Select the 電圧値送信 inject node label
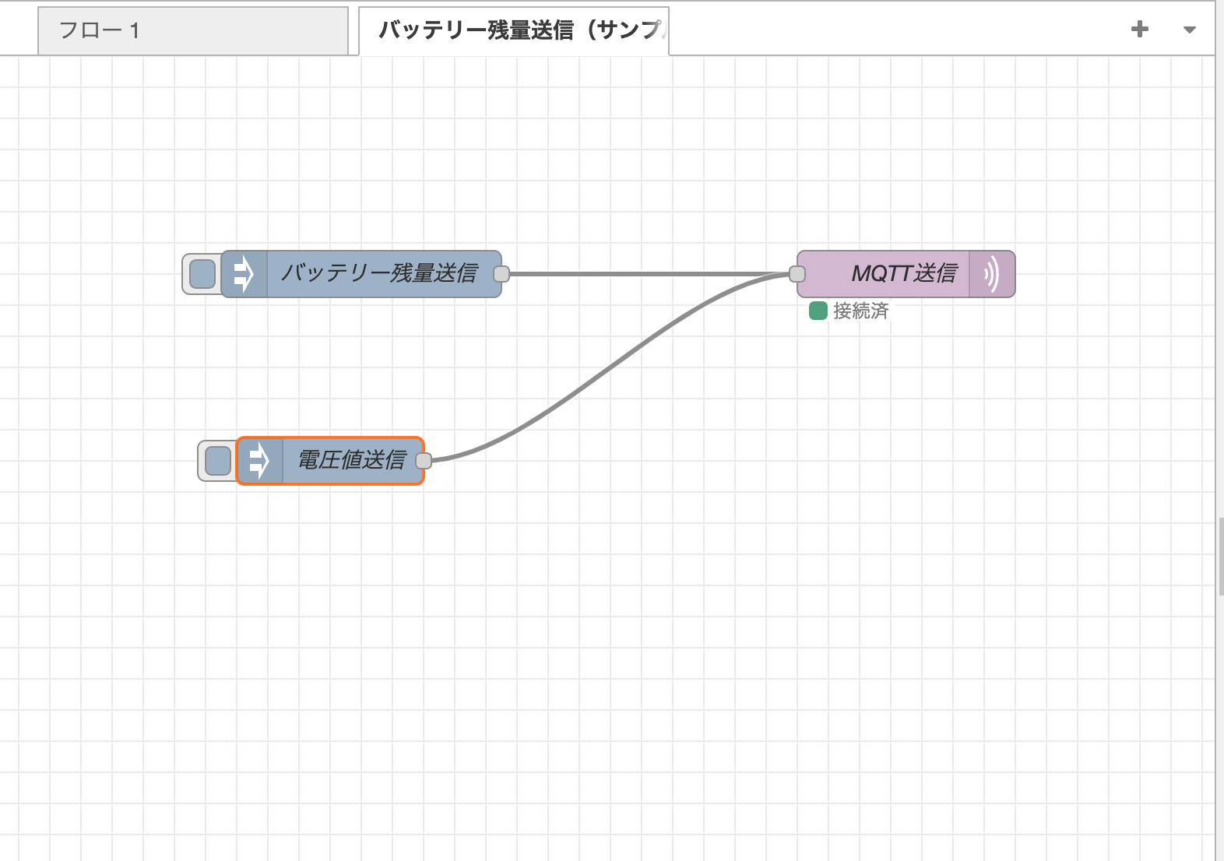 click(352, 460)
